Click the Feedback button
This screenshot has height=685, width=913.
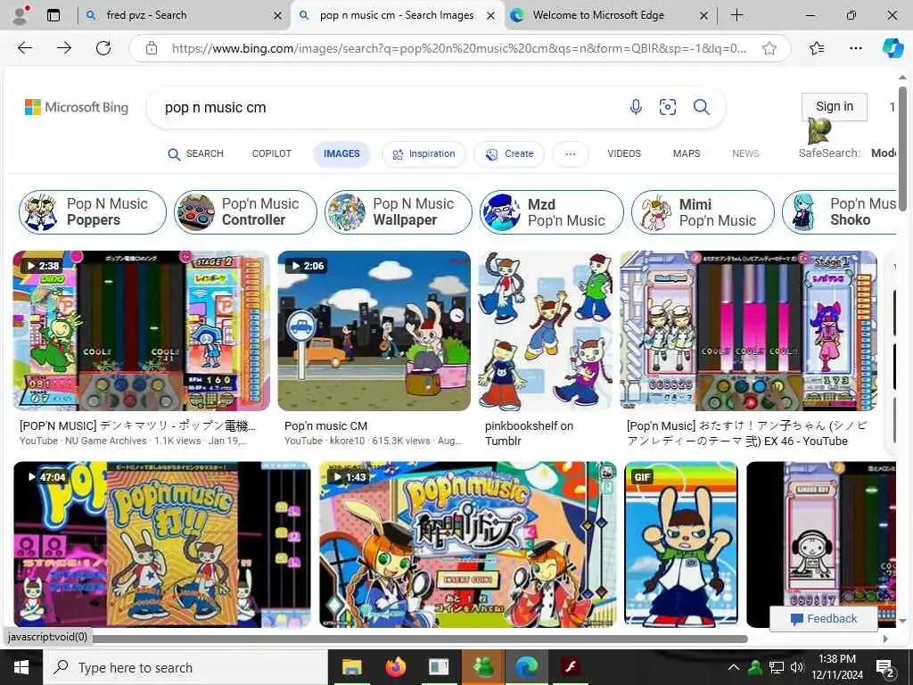[x=823, y=619]
